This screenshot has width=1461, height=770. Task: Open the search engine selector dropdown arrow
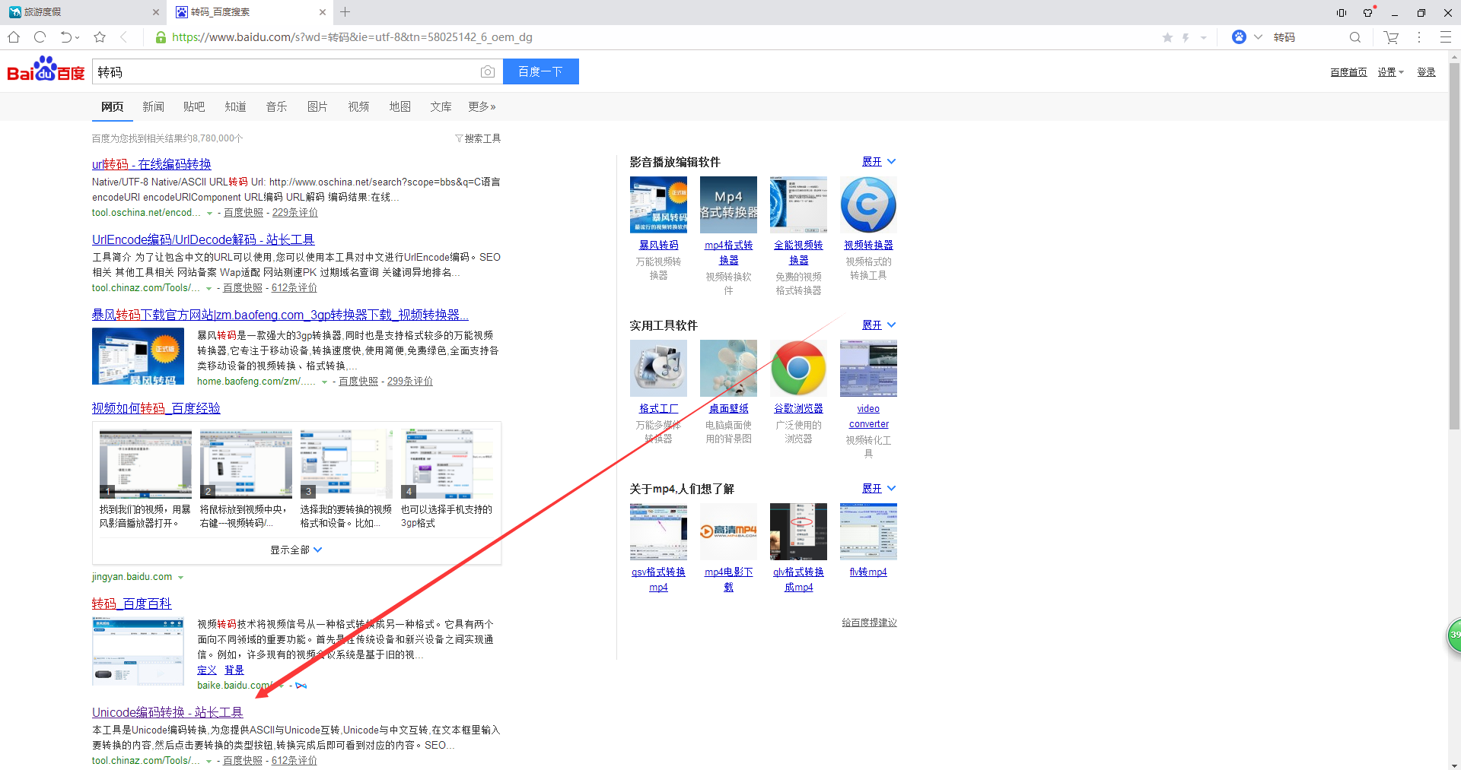pyautogui.click(x=1258, y=37)
